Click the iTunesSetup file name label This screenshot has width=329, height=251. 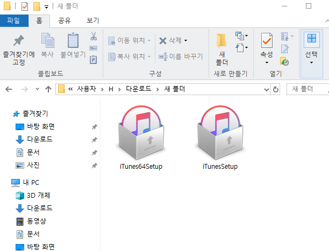pos(220,167)
